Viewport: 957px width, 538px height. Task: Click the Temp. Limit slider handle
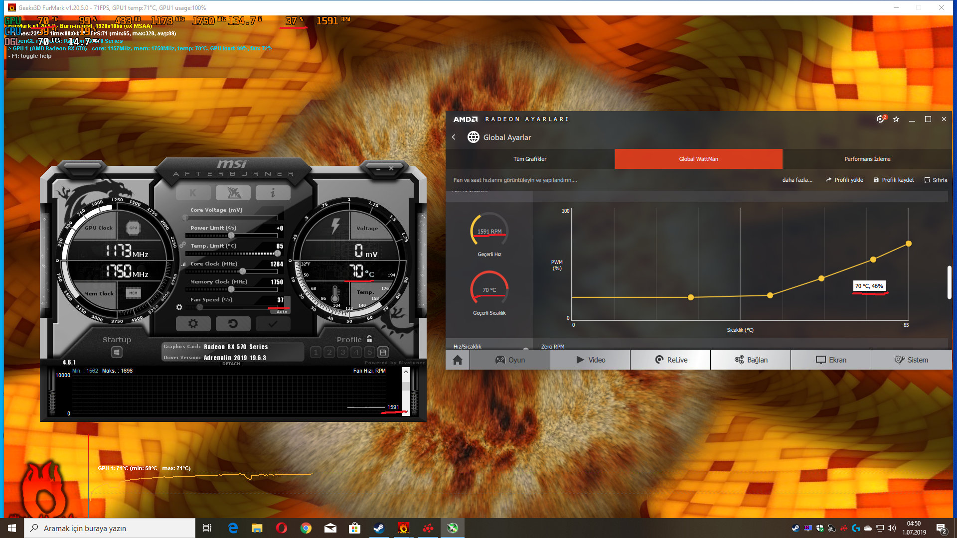(x=277, y=254)
